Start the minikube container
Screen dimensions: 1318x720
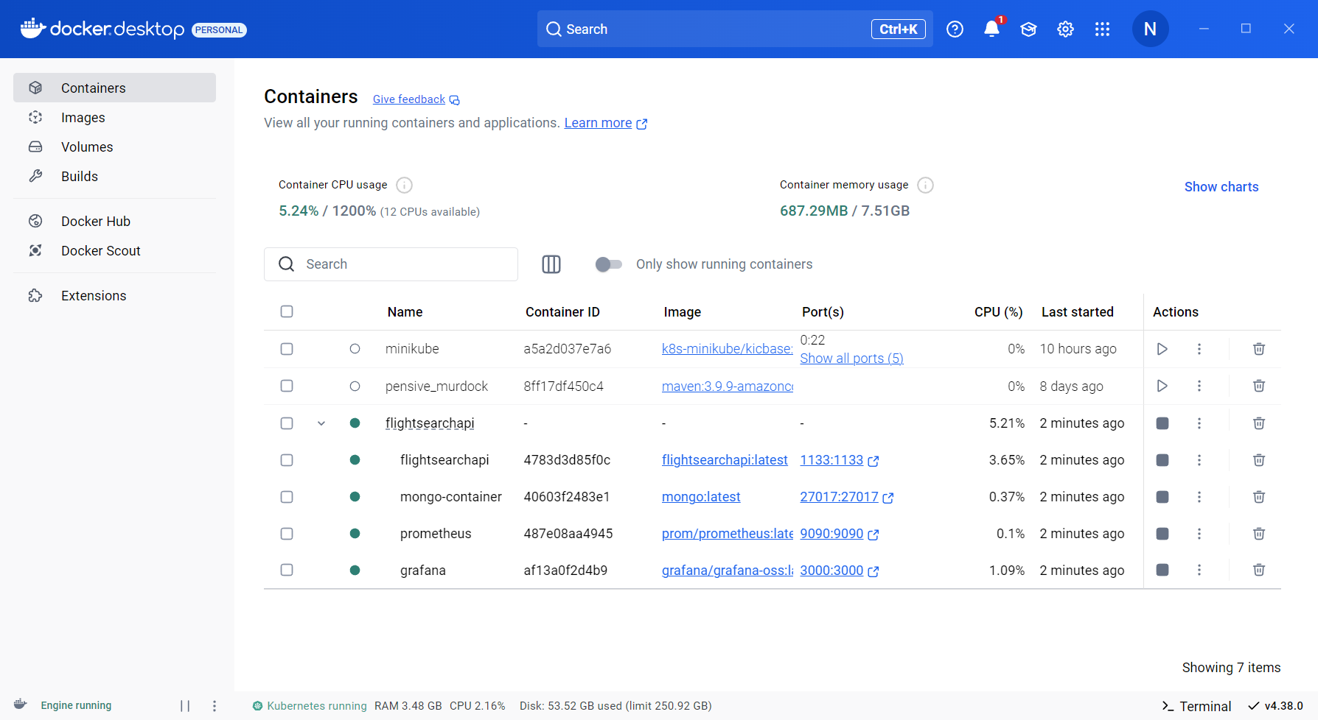(1162, 349)
